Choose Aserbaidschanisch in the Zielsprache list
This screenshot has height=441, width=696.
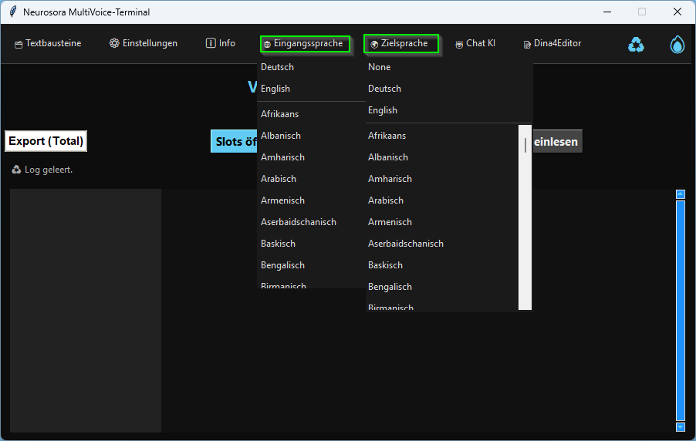click(406, 244)
